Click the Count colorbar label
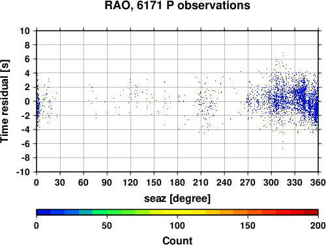 pyautogui.click(x=177, y=240)
